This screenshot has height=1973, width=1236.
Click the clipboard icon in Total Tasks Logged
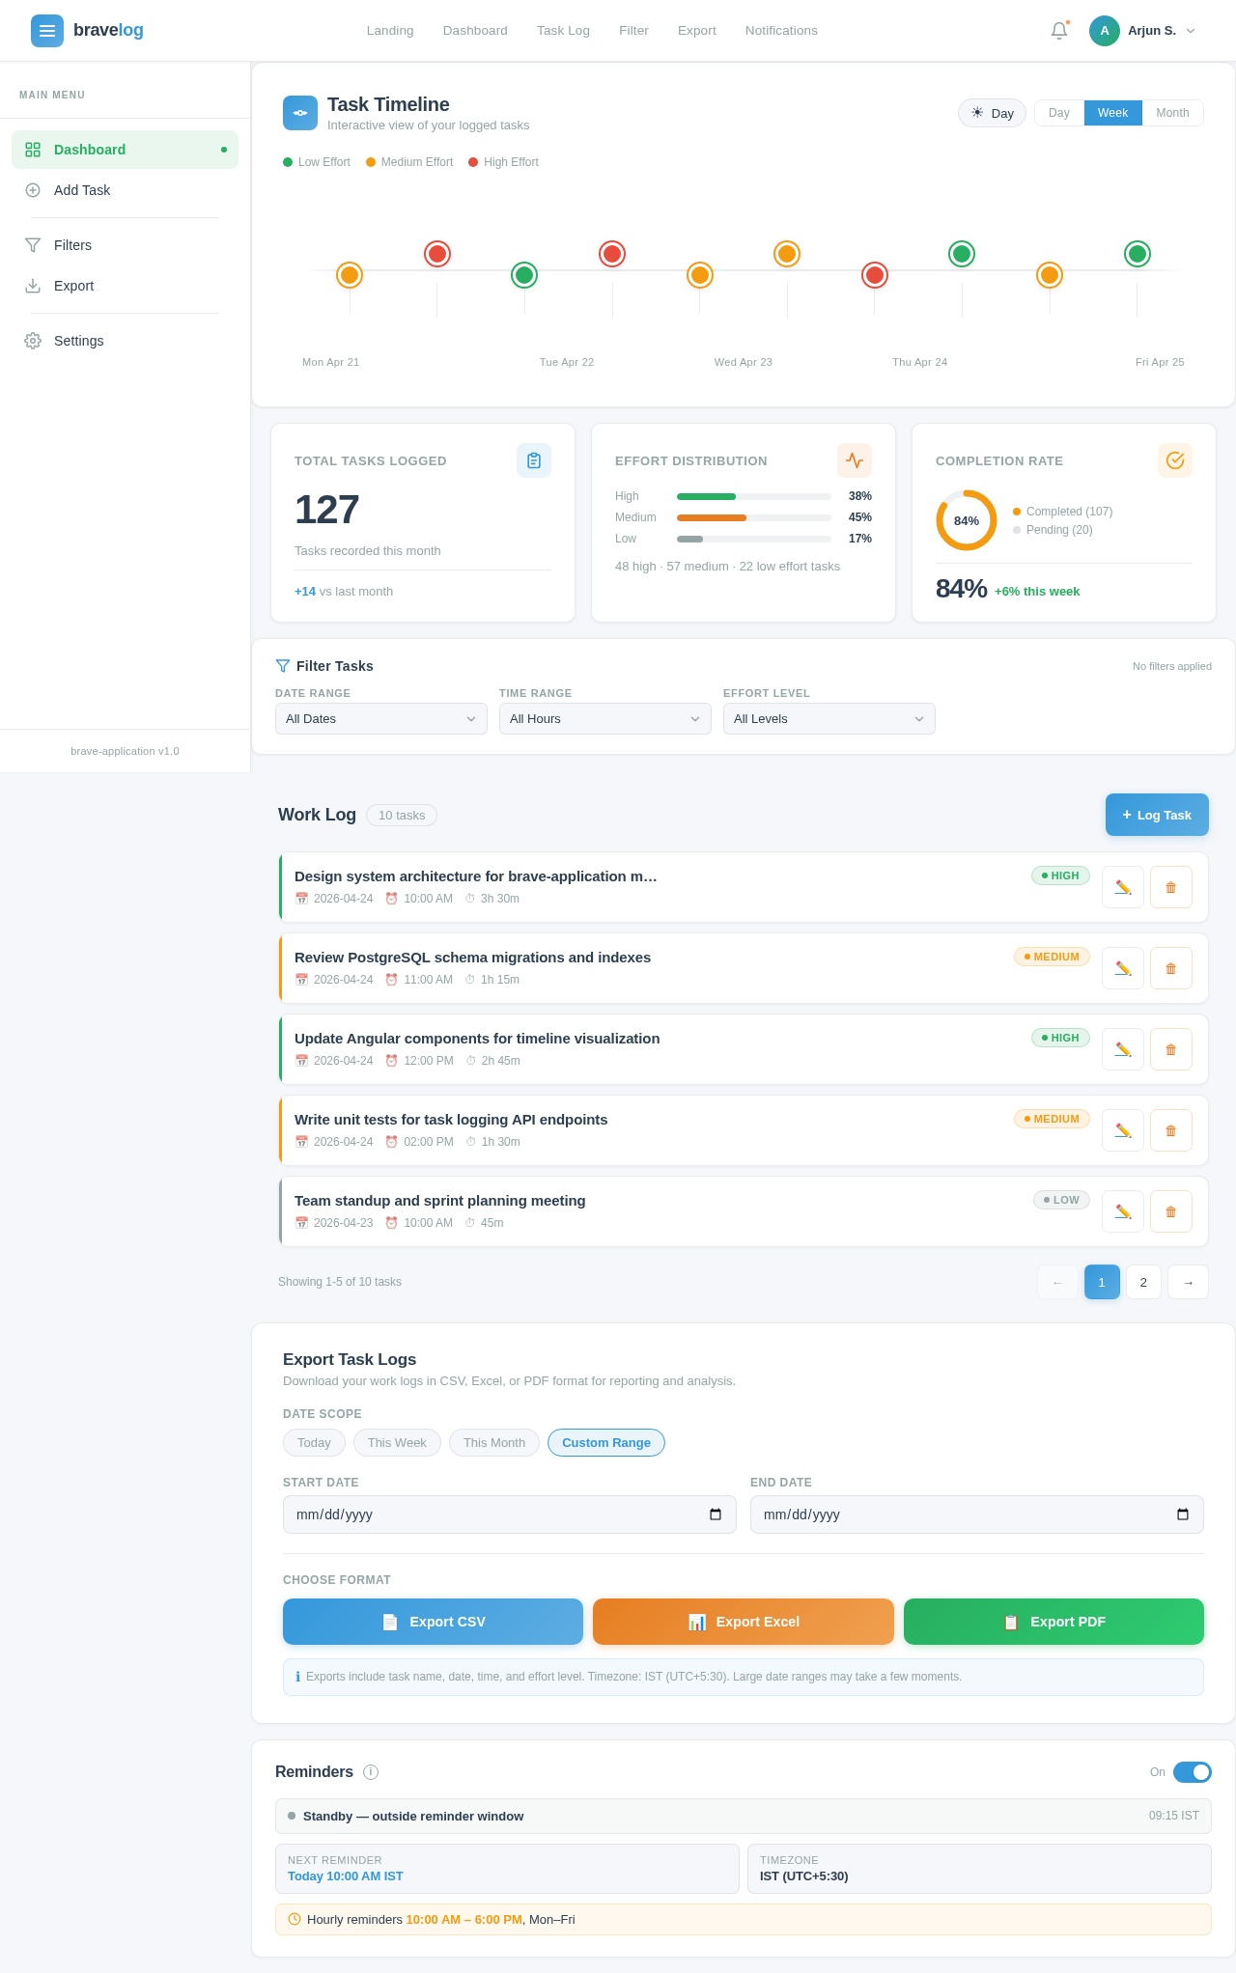pos(534,460)
